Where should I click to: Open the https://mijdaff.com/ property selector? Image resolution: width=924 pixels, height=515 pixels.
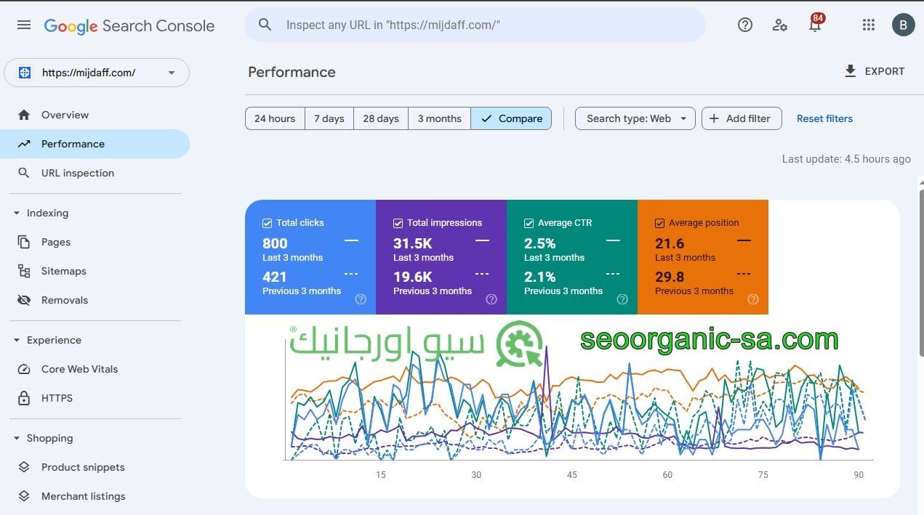pos(97,73)
